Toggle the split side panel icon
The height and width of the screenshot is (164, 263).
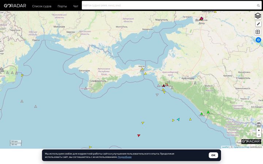coord(259,124)
